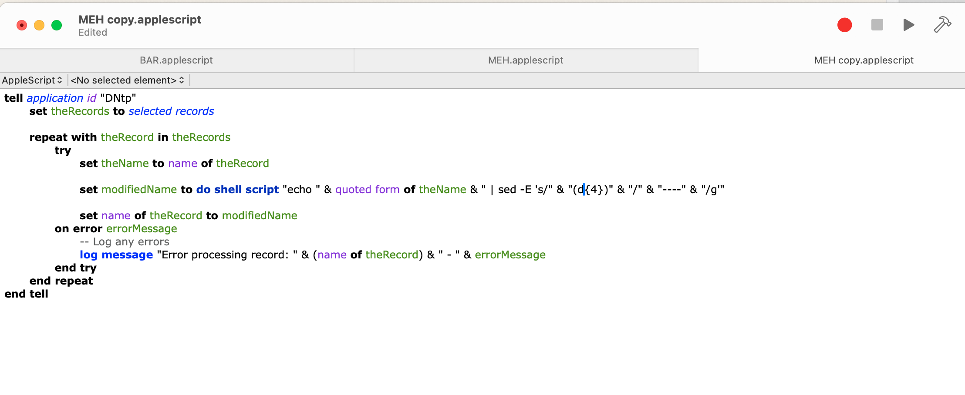965x395 pixels.
Task: Run the script with the play button
Action: pyautogui.click(x=908, y=25)
